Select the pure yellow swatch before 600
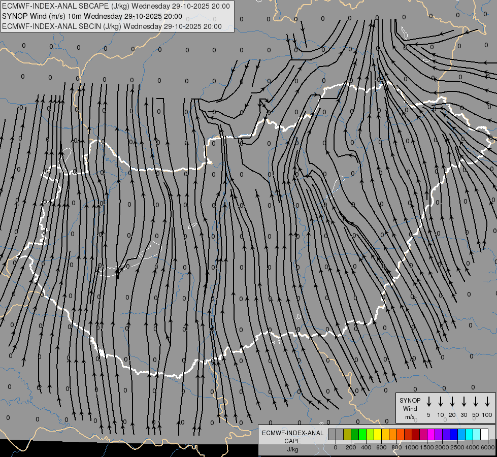Image resolution: width=497 pixels, height=457 pixels. (x=378, y=434)
